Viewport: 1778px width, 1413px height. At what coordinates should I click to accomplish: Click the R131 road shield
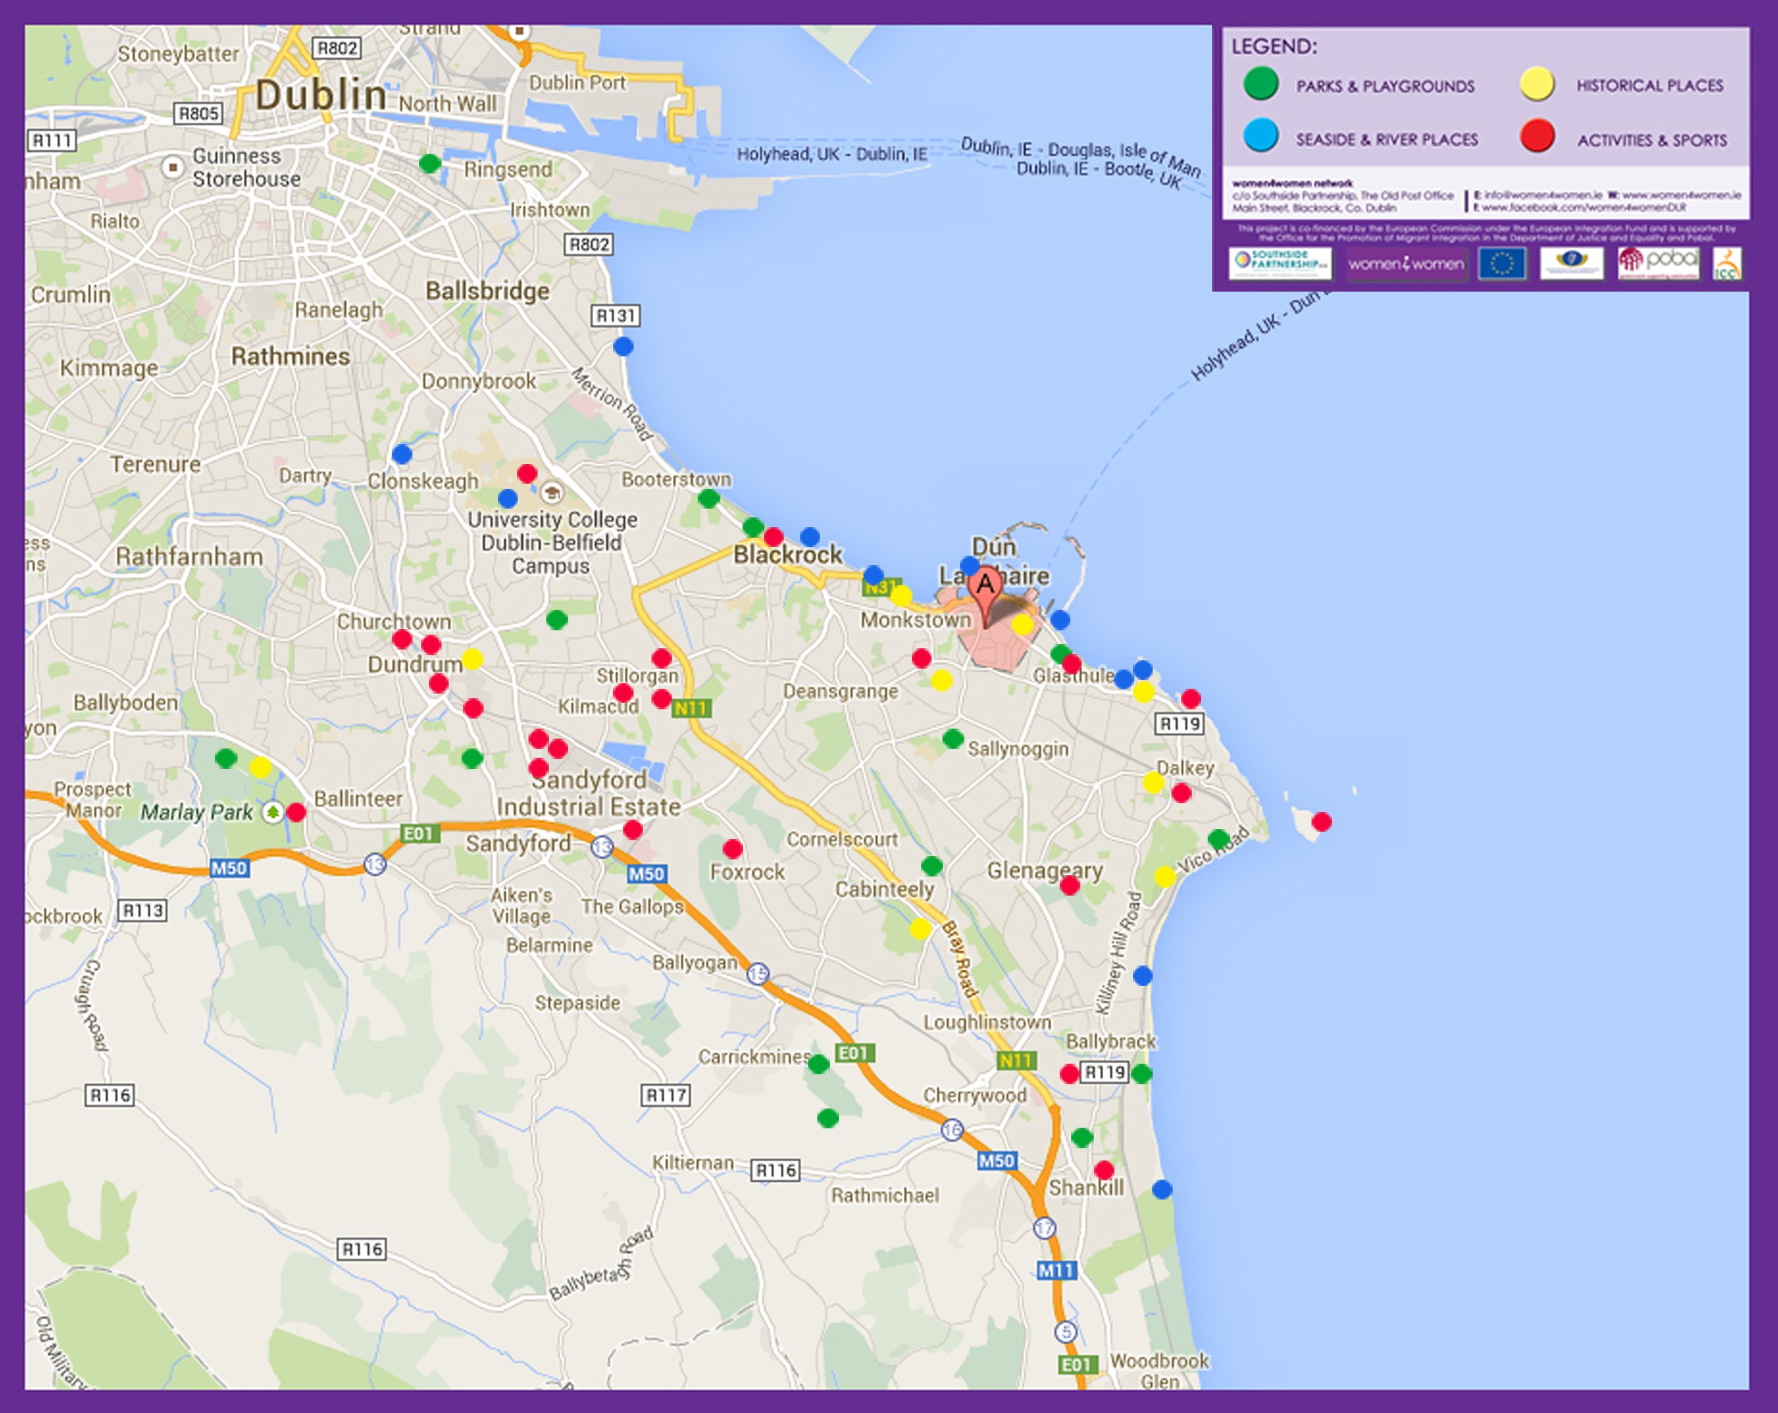(x=616, y=315)
